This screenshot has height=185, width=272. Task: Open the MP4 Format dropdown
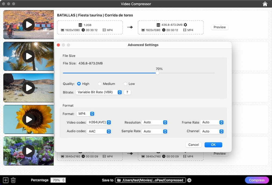(85, 114)
